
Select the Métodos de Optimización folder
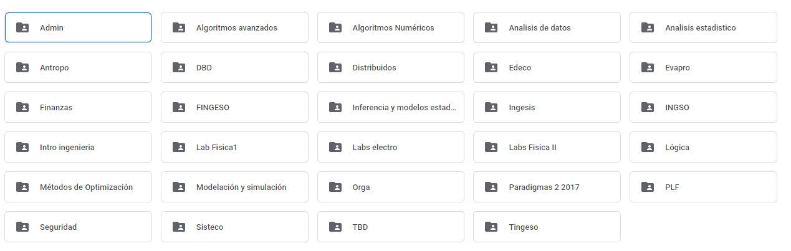[x=78, y=187]
